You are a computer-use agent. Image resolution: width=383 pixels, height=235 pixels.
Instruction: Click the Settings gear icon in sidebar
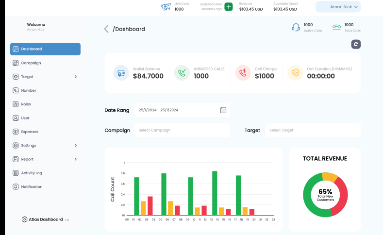16,145
